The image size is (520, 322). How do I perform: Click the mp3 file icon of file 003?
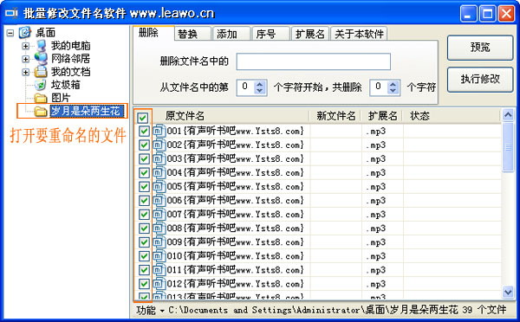(x=159, y=159)
